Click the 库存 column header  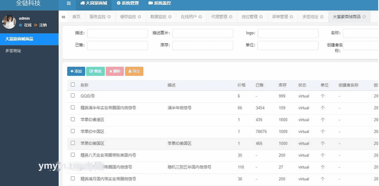pyautogui.click(x=283, y=85)
